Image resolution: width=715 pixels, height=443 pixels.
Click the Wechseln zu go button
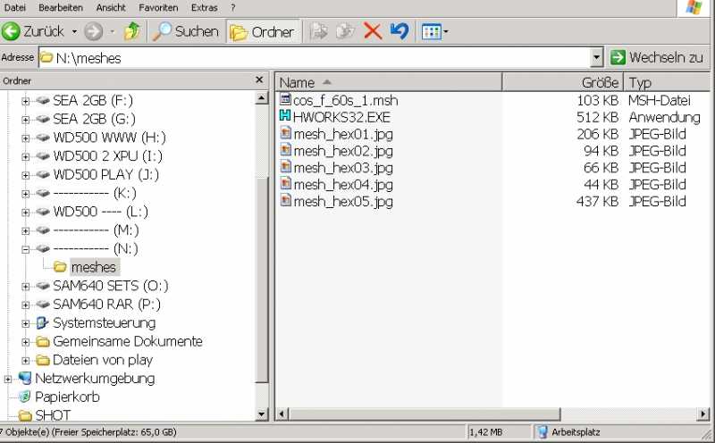click(x=657, y=58)
